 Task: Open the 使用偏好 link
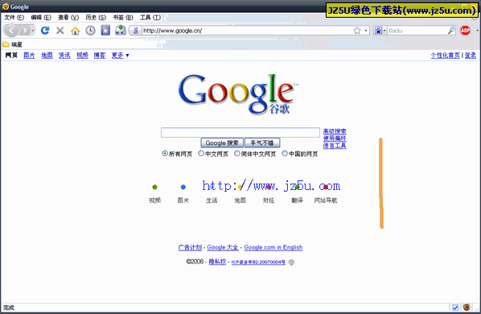335,138
